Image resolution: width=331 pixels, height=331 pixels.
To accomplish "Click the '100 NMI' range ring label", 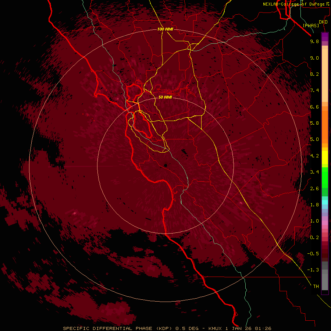I will pos(165,29).
